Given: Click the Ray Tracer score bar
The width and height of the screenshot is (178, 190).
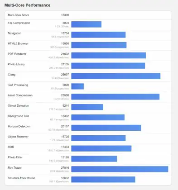Looking at the screenshot, I should pos(120,169).
